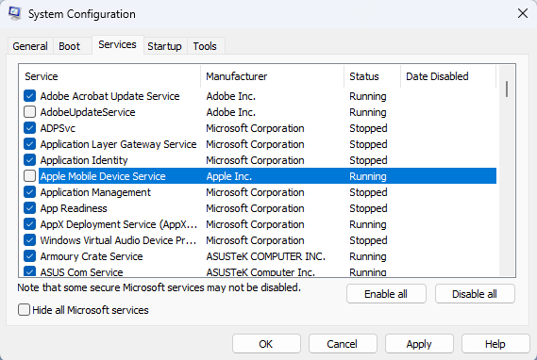Switch to the General tab

(30, 46)
